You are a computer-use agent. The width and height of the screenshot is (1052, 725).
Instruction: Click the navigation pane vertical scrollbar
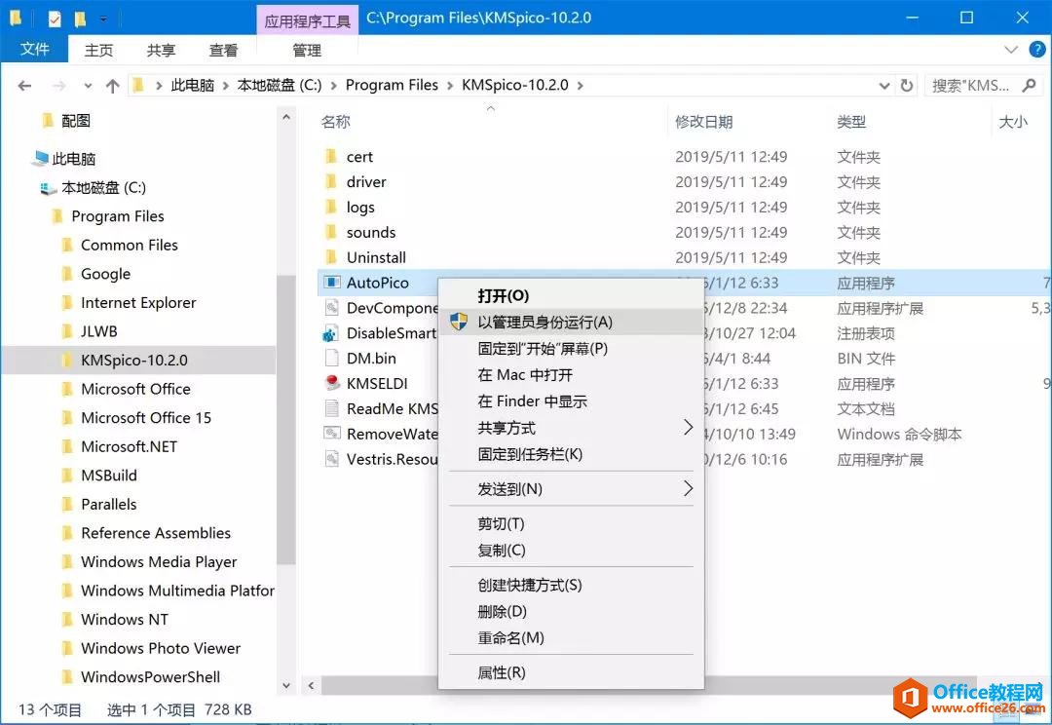pos(285,419)
